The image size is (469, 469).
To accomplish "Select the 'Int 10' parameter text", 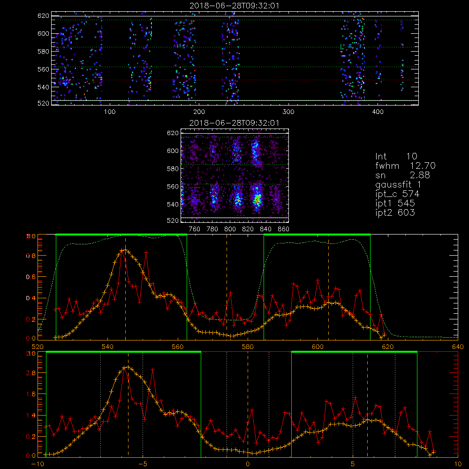I will coord(396,157).
